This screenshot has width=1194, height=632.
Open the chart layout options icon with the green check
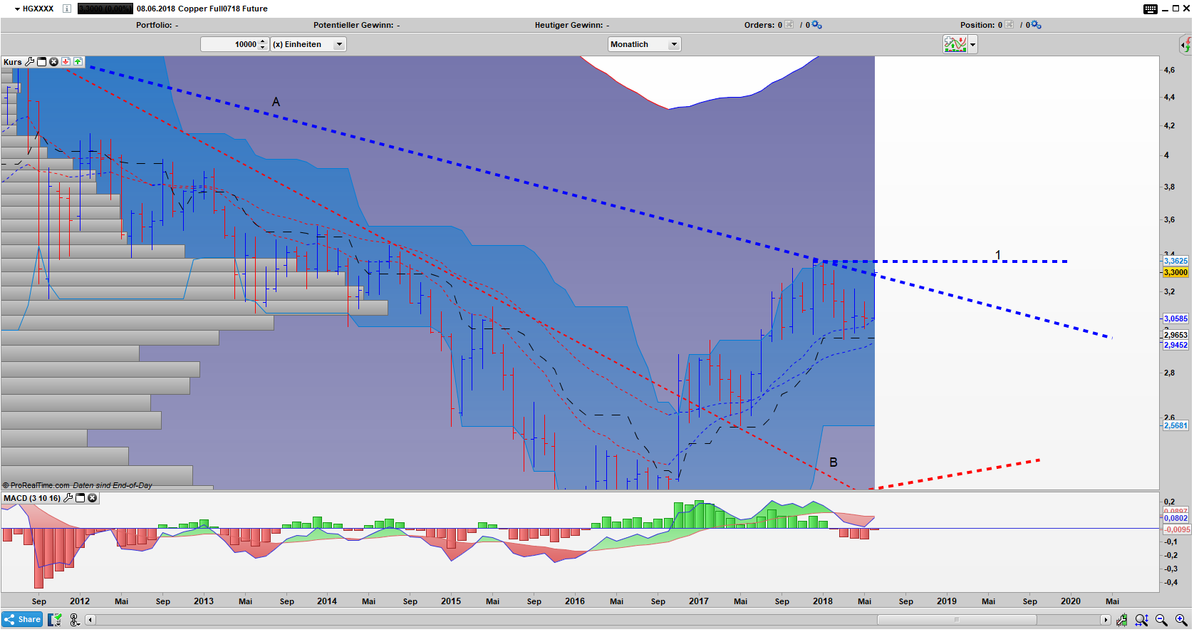pos(55,620)
